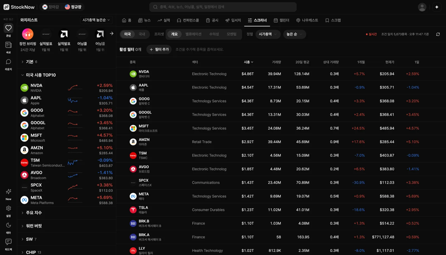Screen dimensions: 446x255
Task: Select the 모멘텀 preset
Action: (x=231, y=34)
